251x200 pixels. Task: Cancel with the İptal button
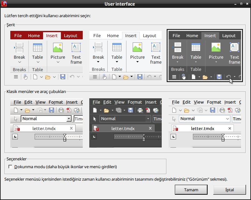click(229, 190)
